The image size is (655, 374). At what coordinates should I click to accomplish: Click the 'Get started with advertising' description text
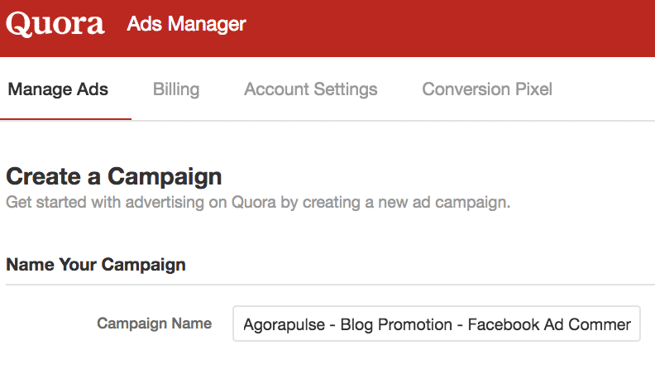tap(258, 202)
